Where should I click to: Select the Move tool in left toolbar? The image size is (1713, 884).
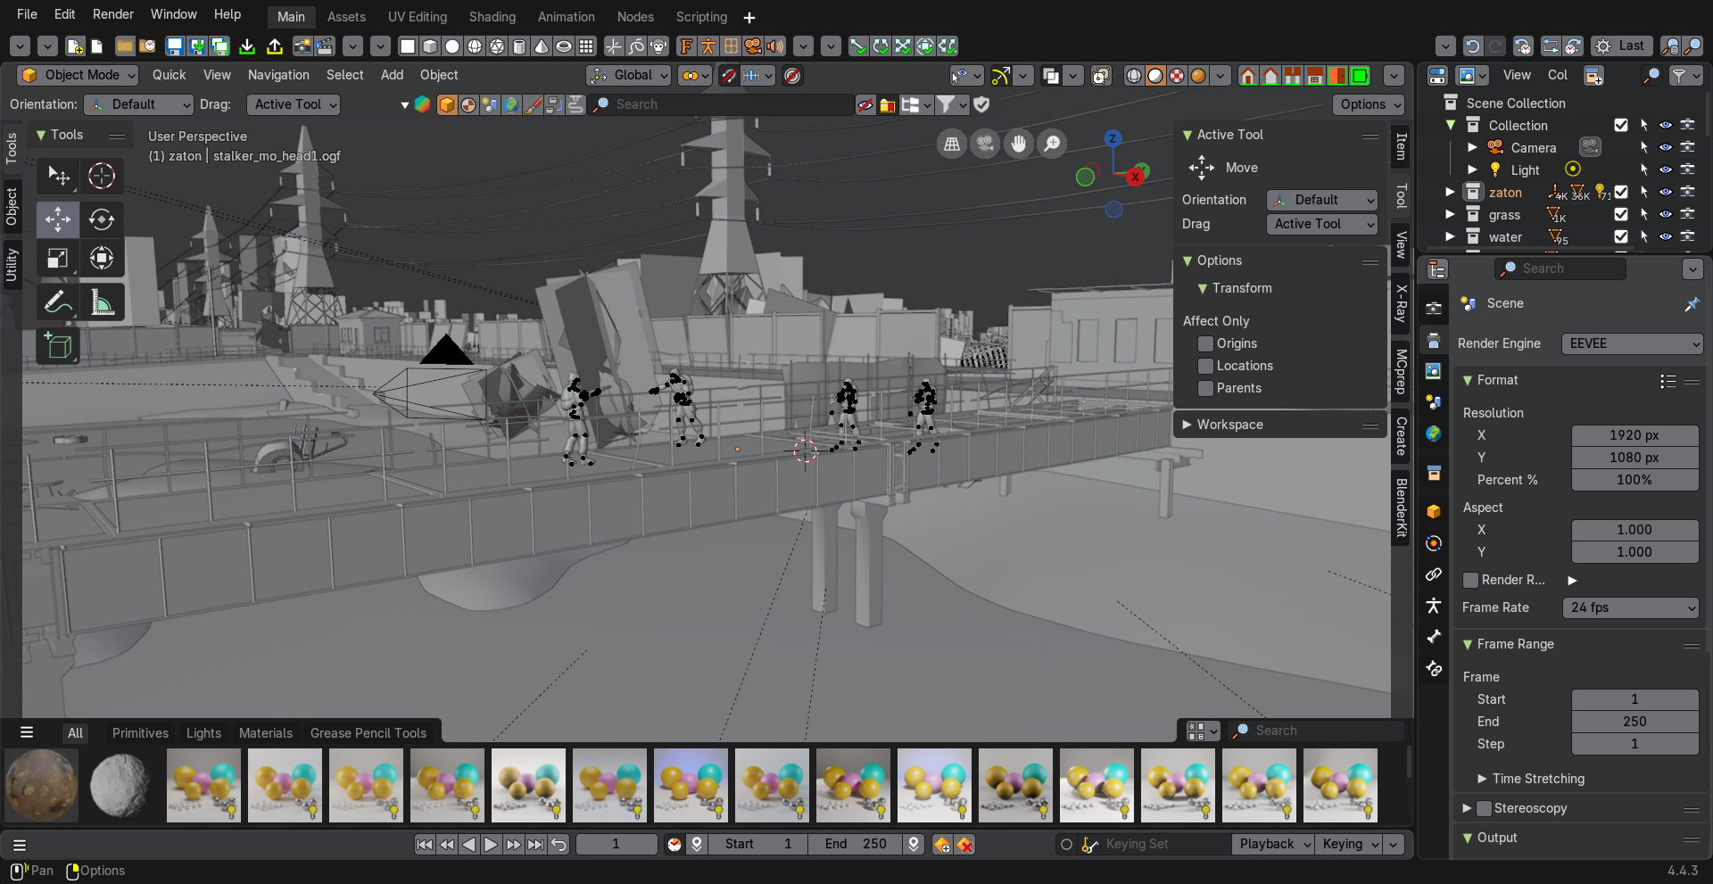point(58,219)
